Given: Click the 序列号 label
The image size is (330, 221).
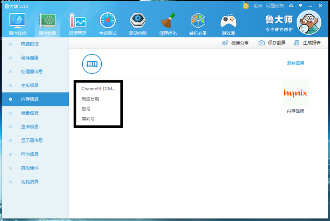Looking at the screenshot, I should coord(88,119).
